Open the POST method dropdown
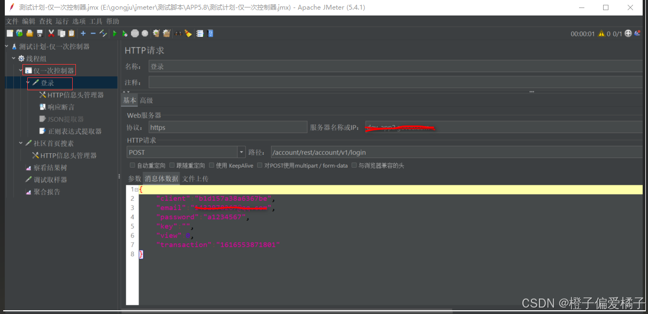Screen dimensions: 648x314 click(241, 152)
